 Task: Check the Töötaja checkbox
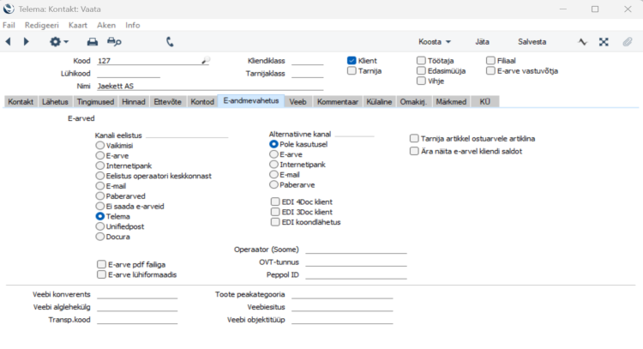421,60
